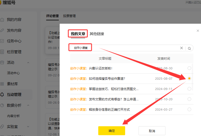Screen dimensions: 201x136
Task: Click background comment card dated 08-26
Action: 52,97
